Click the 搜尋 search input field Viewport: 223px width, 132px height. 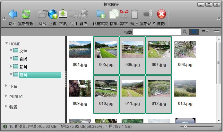(157, 32)
